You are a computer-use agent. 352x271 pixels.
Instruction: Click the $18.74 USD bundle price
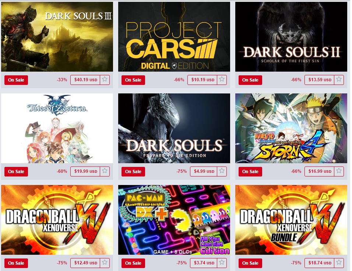pos(320,263)
